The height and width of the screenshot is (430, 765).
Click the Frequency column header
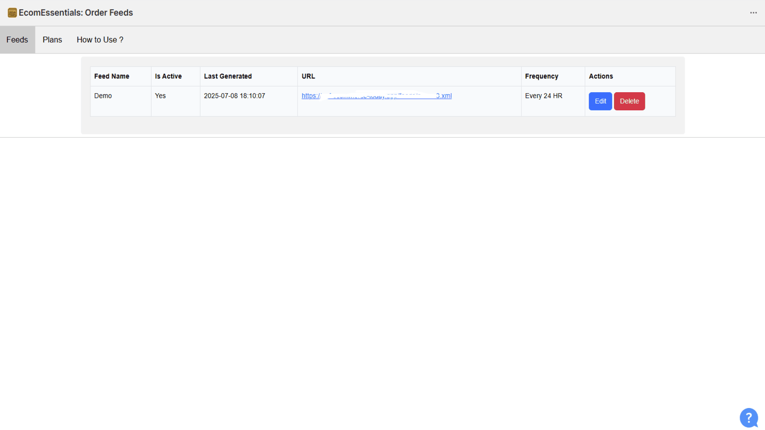(x=541, y=76)
